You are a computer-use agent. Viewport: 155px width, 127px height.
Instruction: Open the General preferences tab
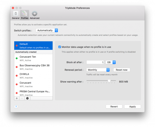click(x=16, y=15)
